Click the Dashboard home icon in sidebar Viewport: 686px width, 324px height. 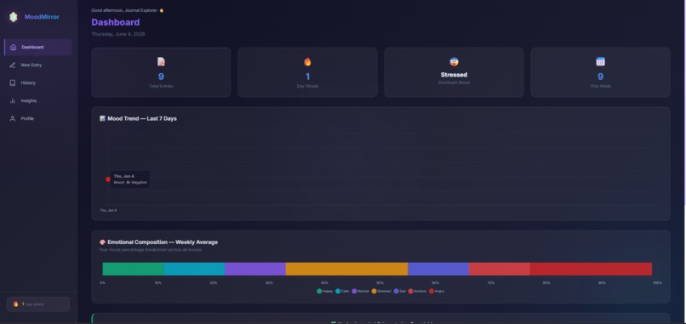(13, 48)
